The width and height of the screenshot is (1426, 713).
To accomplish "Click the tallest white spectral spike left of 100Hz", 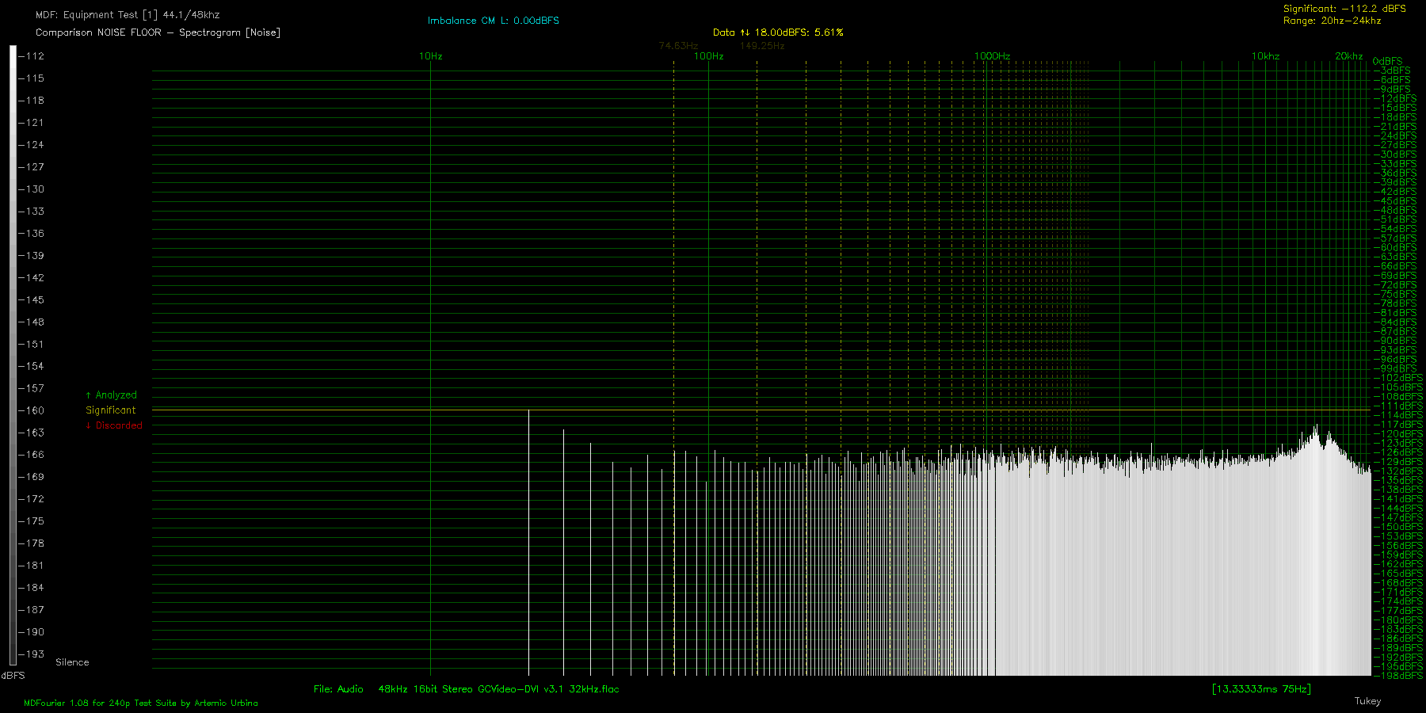I will point(528,543).
